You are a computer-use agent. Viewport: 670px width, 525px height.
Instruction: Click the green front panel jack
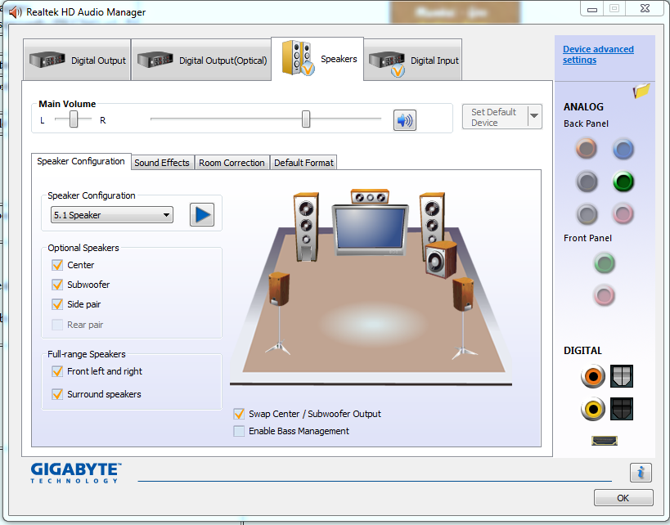[605, 262]
